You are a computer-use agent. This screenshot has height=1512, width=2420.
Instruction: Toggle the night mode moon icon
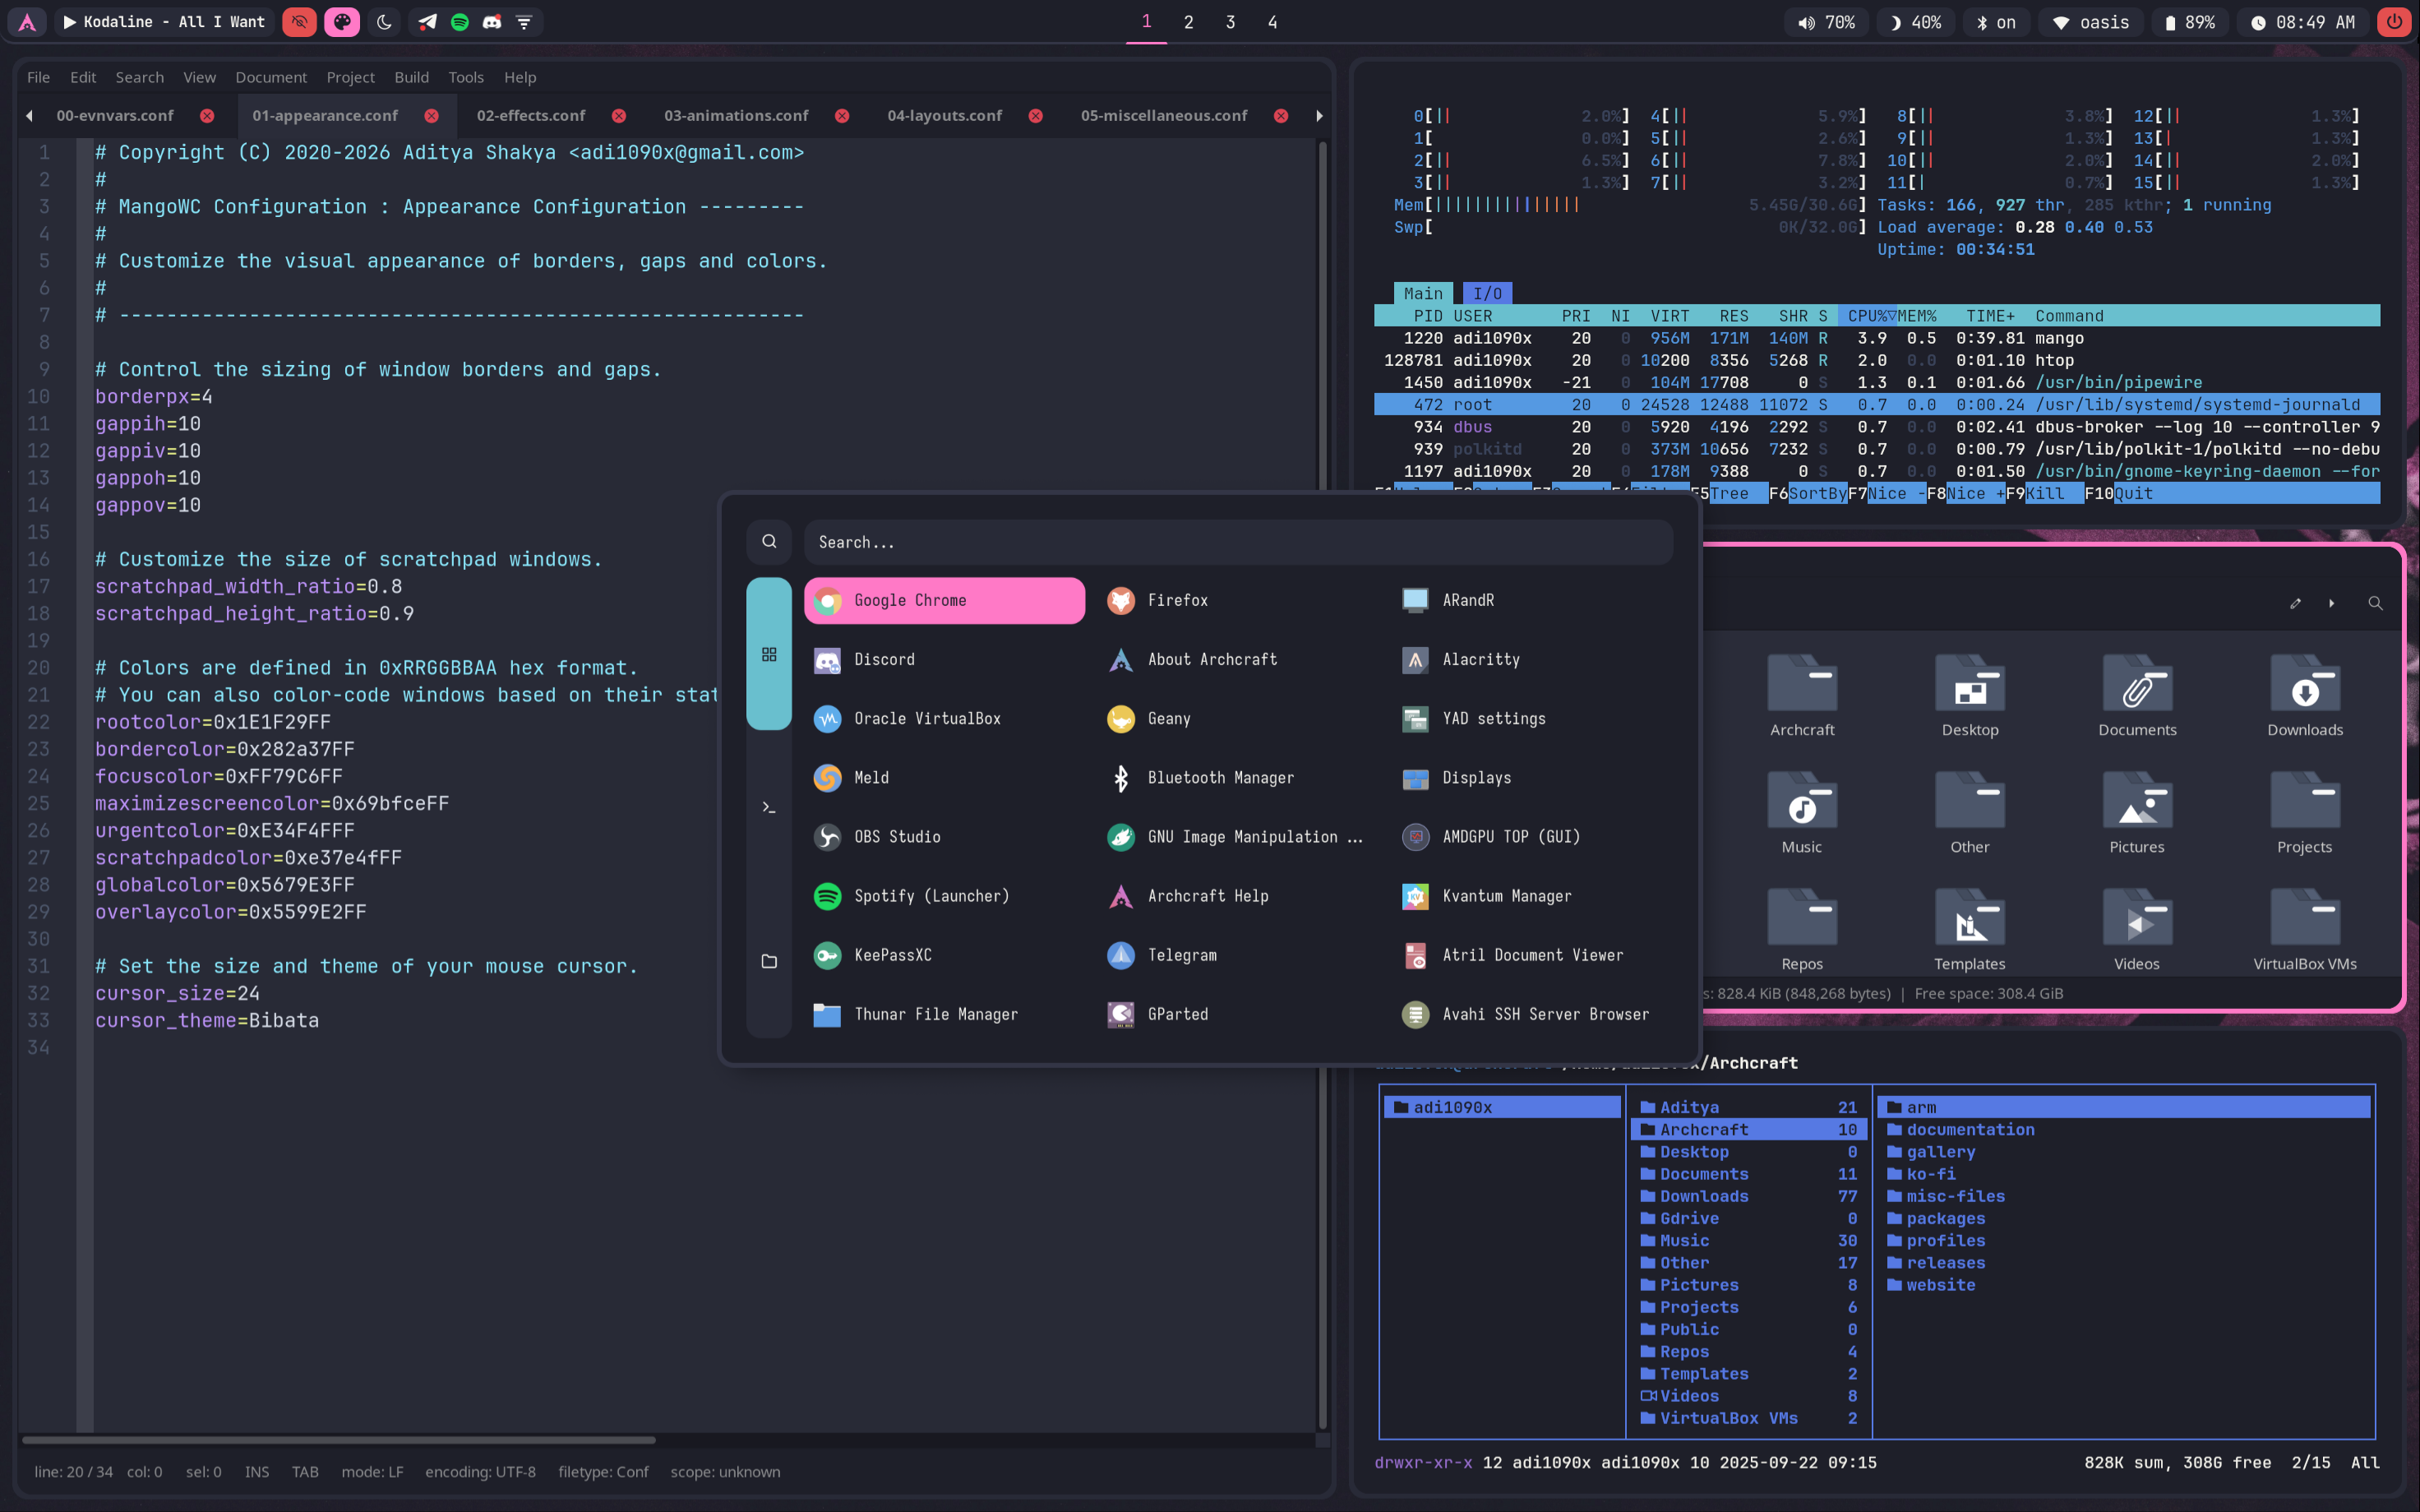pos(384,22)
